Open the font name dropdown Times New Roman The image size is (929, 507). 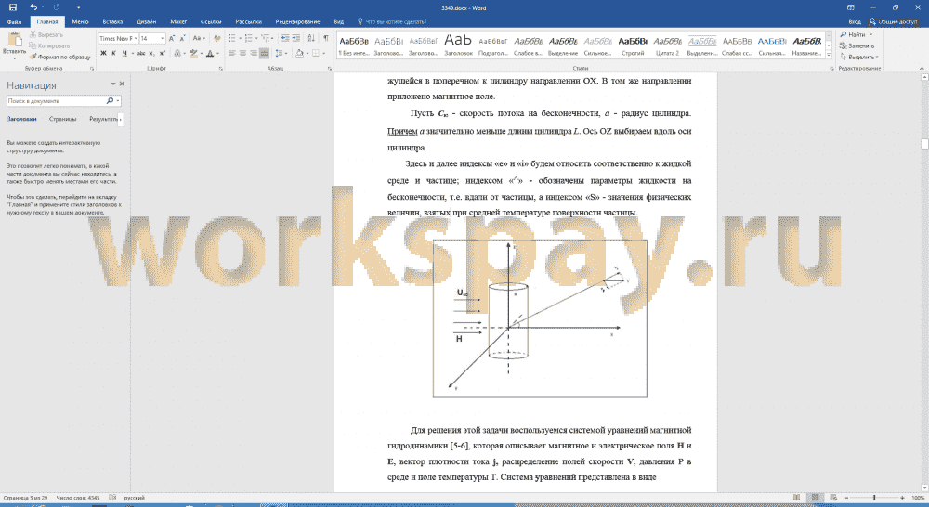pyautogui.click(x=136, y=38)
